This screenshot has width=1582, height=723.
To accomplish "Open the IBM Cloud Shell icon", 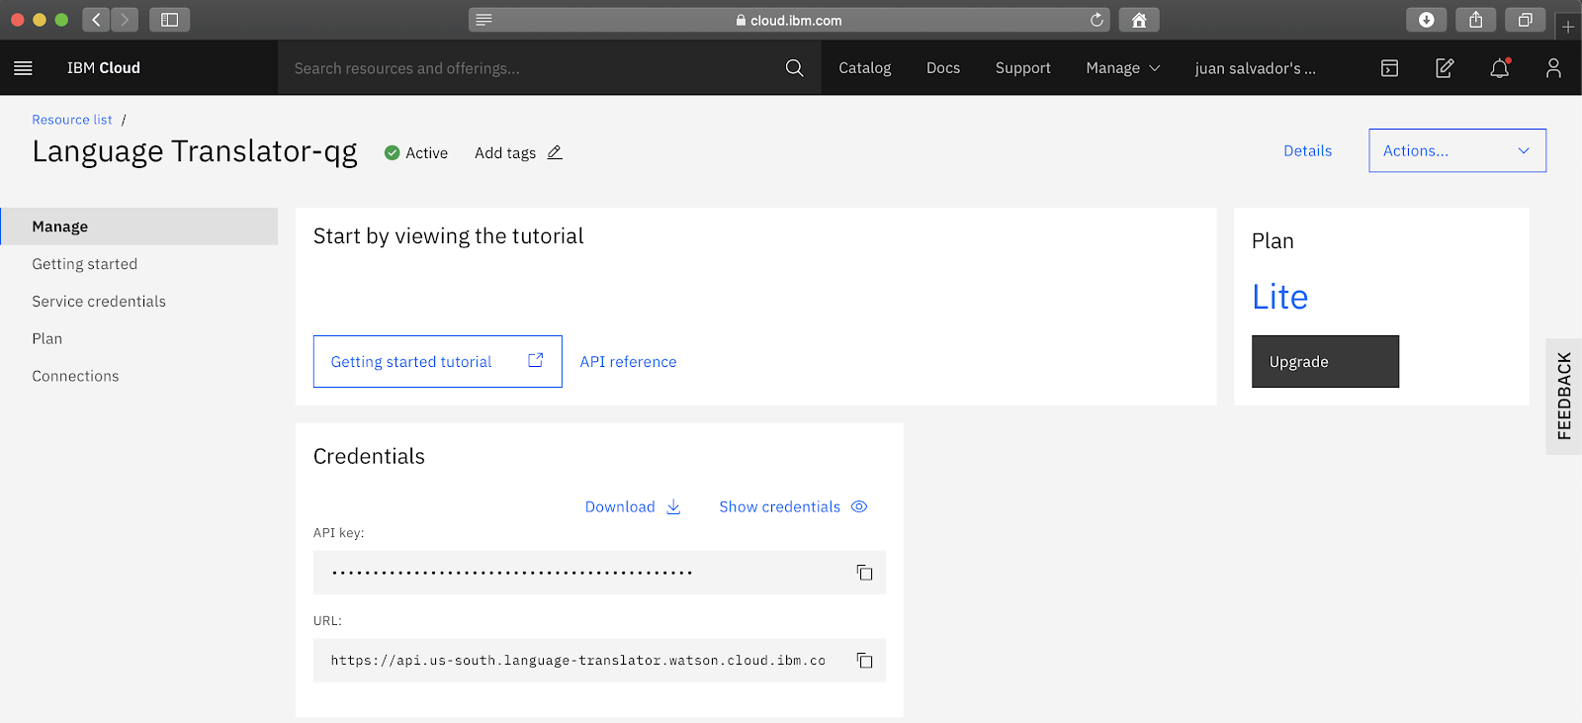I will coord(1389,67).
